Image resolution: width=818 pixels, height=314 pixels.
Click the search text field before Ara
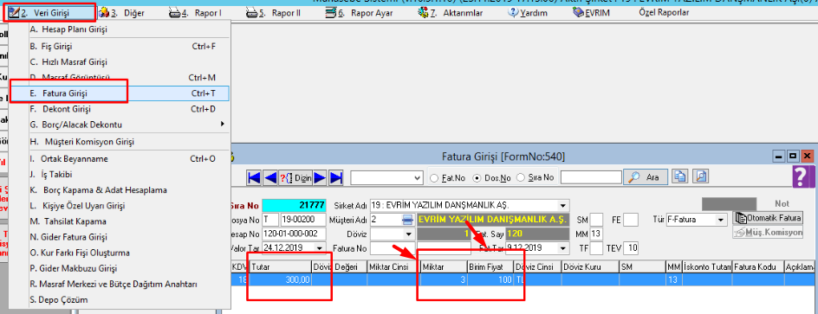point(591,177)
